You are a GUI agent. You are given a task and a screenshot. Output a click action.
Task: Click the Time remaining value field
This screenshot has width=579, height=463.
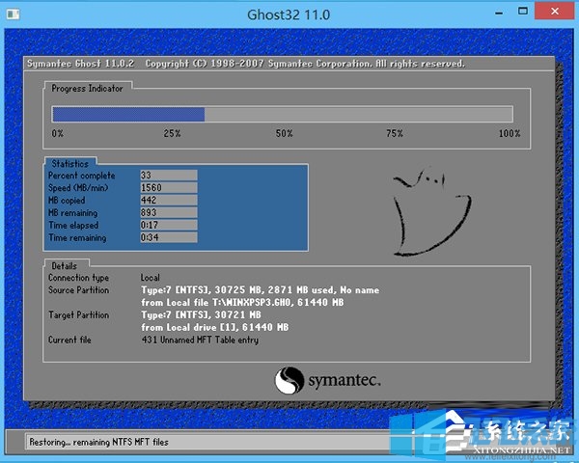tap(168, 237)
